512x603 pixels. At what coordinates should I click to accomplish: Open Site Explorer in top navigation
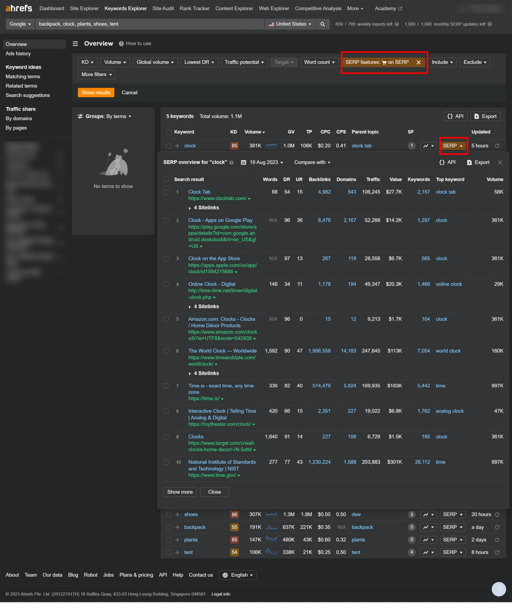pyautogui.click(x=84, y=8)
